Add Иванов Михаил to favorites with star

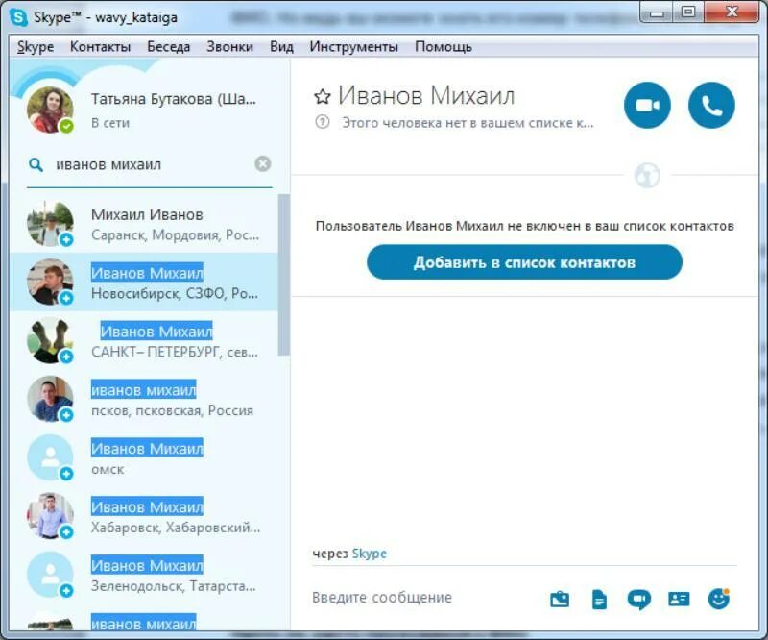coord(323,97)
